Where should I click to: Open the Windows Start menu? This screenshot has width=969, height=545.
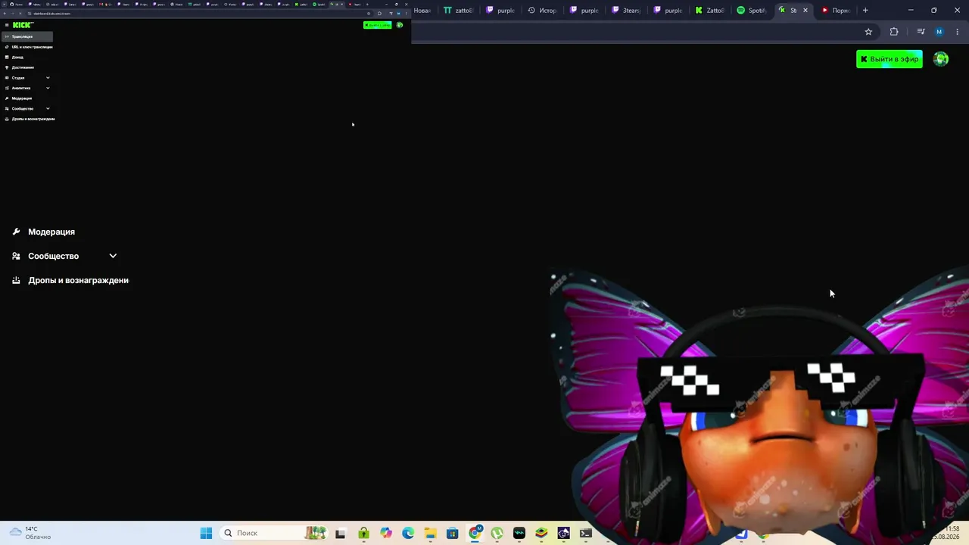point(206,533)
